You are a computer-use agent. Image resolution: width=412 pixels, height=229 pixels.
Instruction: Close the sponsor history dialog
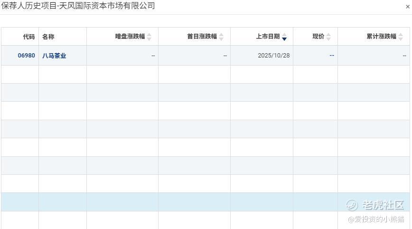408,7
